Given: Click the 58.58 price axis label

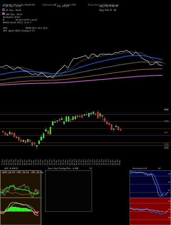Looking at the screenshot, I should pyautogui.click(x=167, y=121).
